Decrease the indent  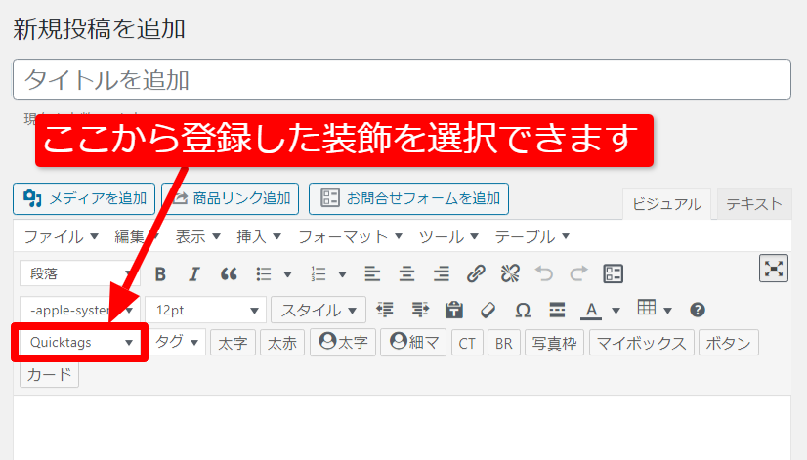pos(385,310)
